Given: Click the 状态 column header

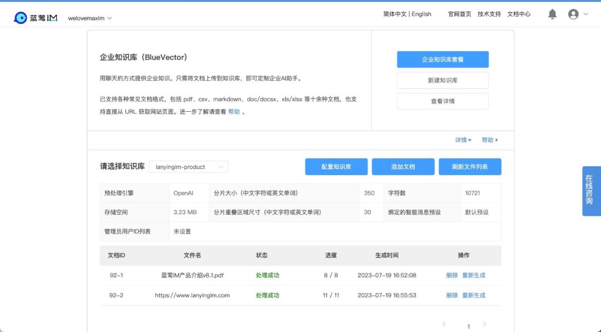Looking at the screenshot, I should point(262,255).
